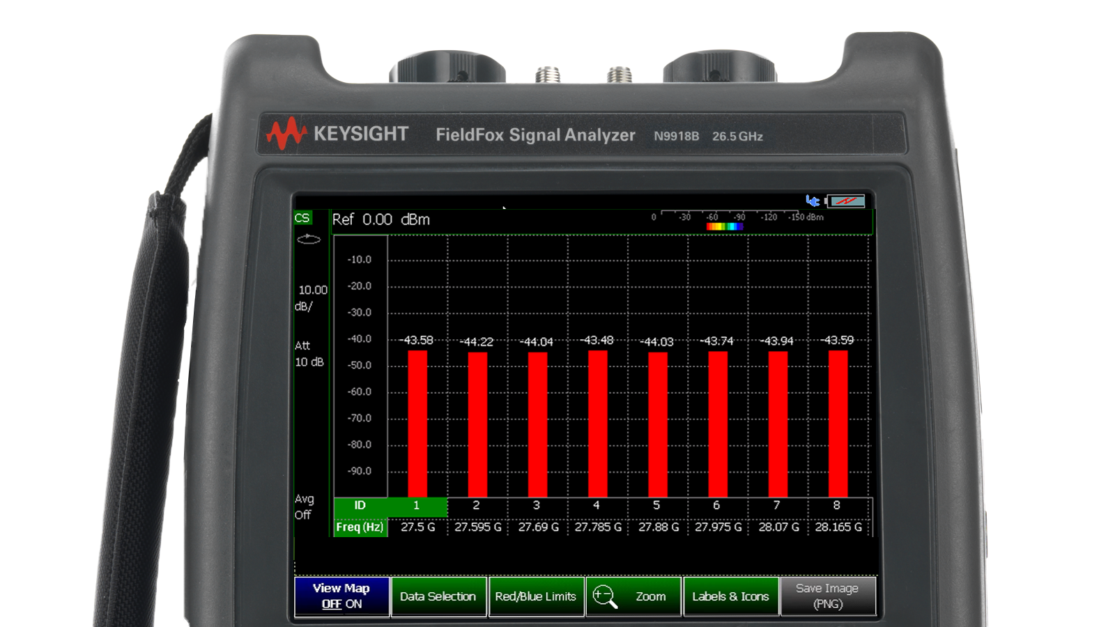Click the red bar labeled -43.74

coord(718,424)
